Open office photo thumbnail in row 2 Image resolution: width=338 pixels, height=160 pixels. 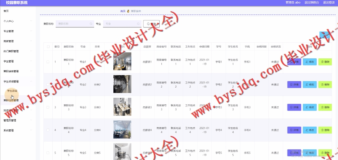pos(122,84)
